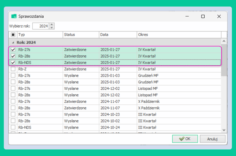
Task: Uncheck the Rb-NDS IV Kwartał checkbox
Action: click(13, 62)
